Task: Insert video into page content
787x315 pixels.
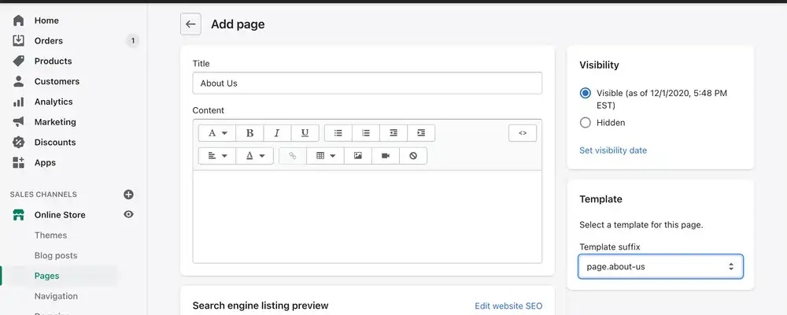Action: pos(386,156)
